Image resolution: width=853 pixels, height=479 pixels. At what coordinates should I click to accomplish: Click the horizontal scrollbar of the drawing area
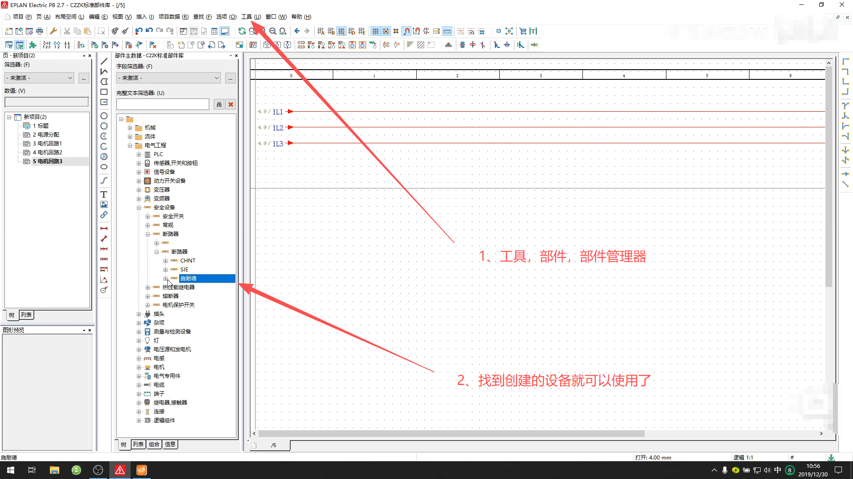(x=451, y=433)
